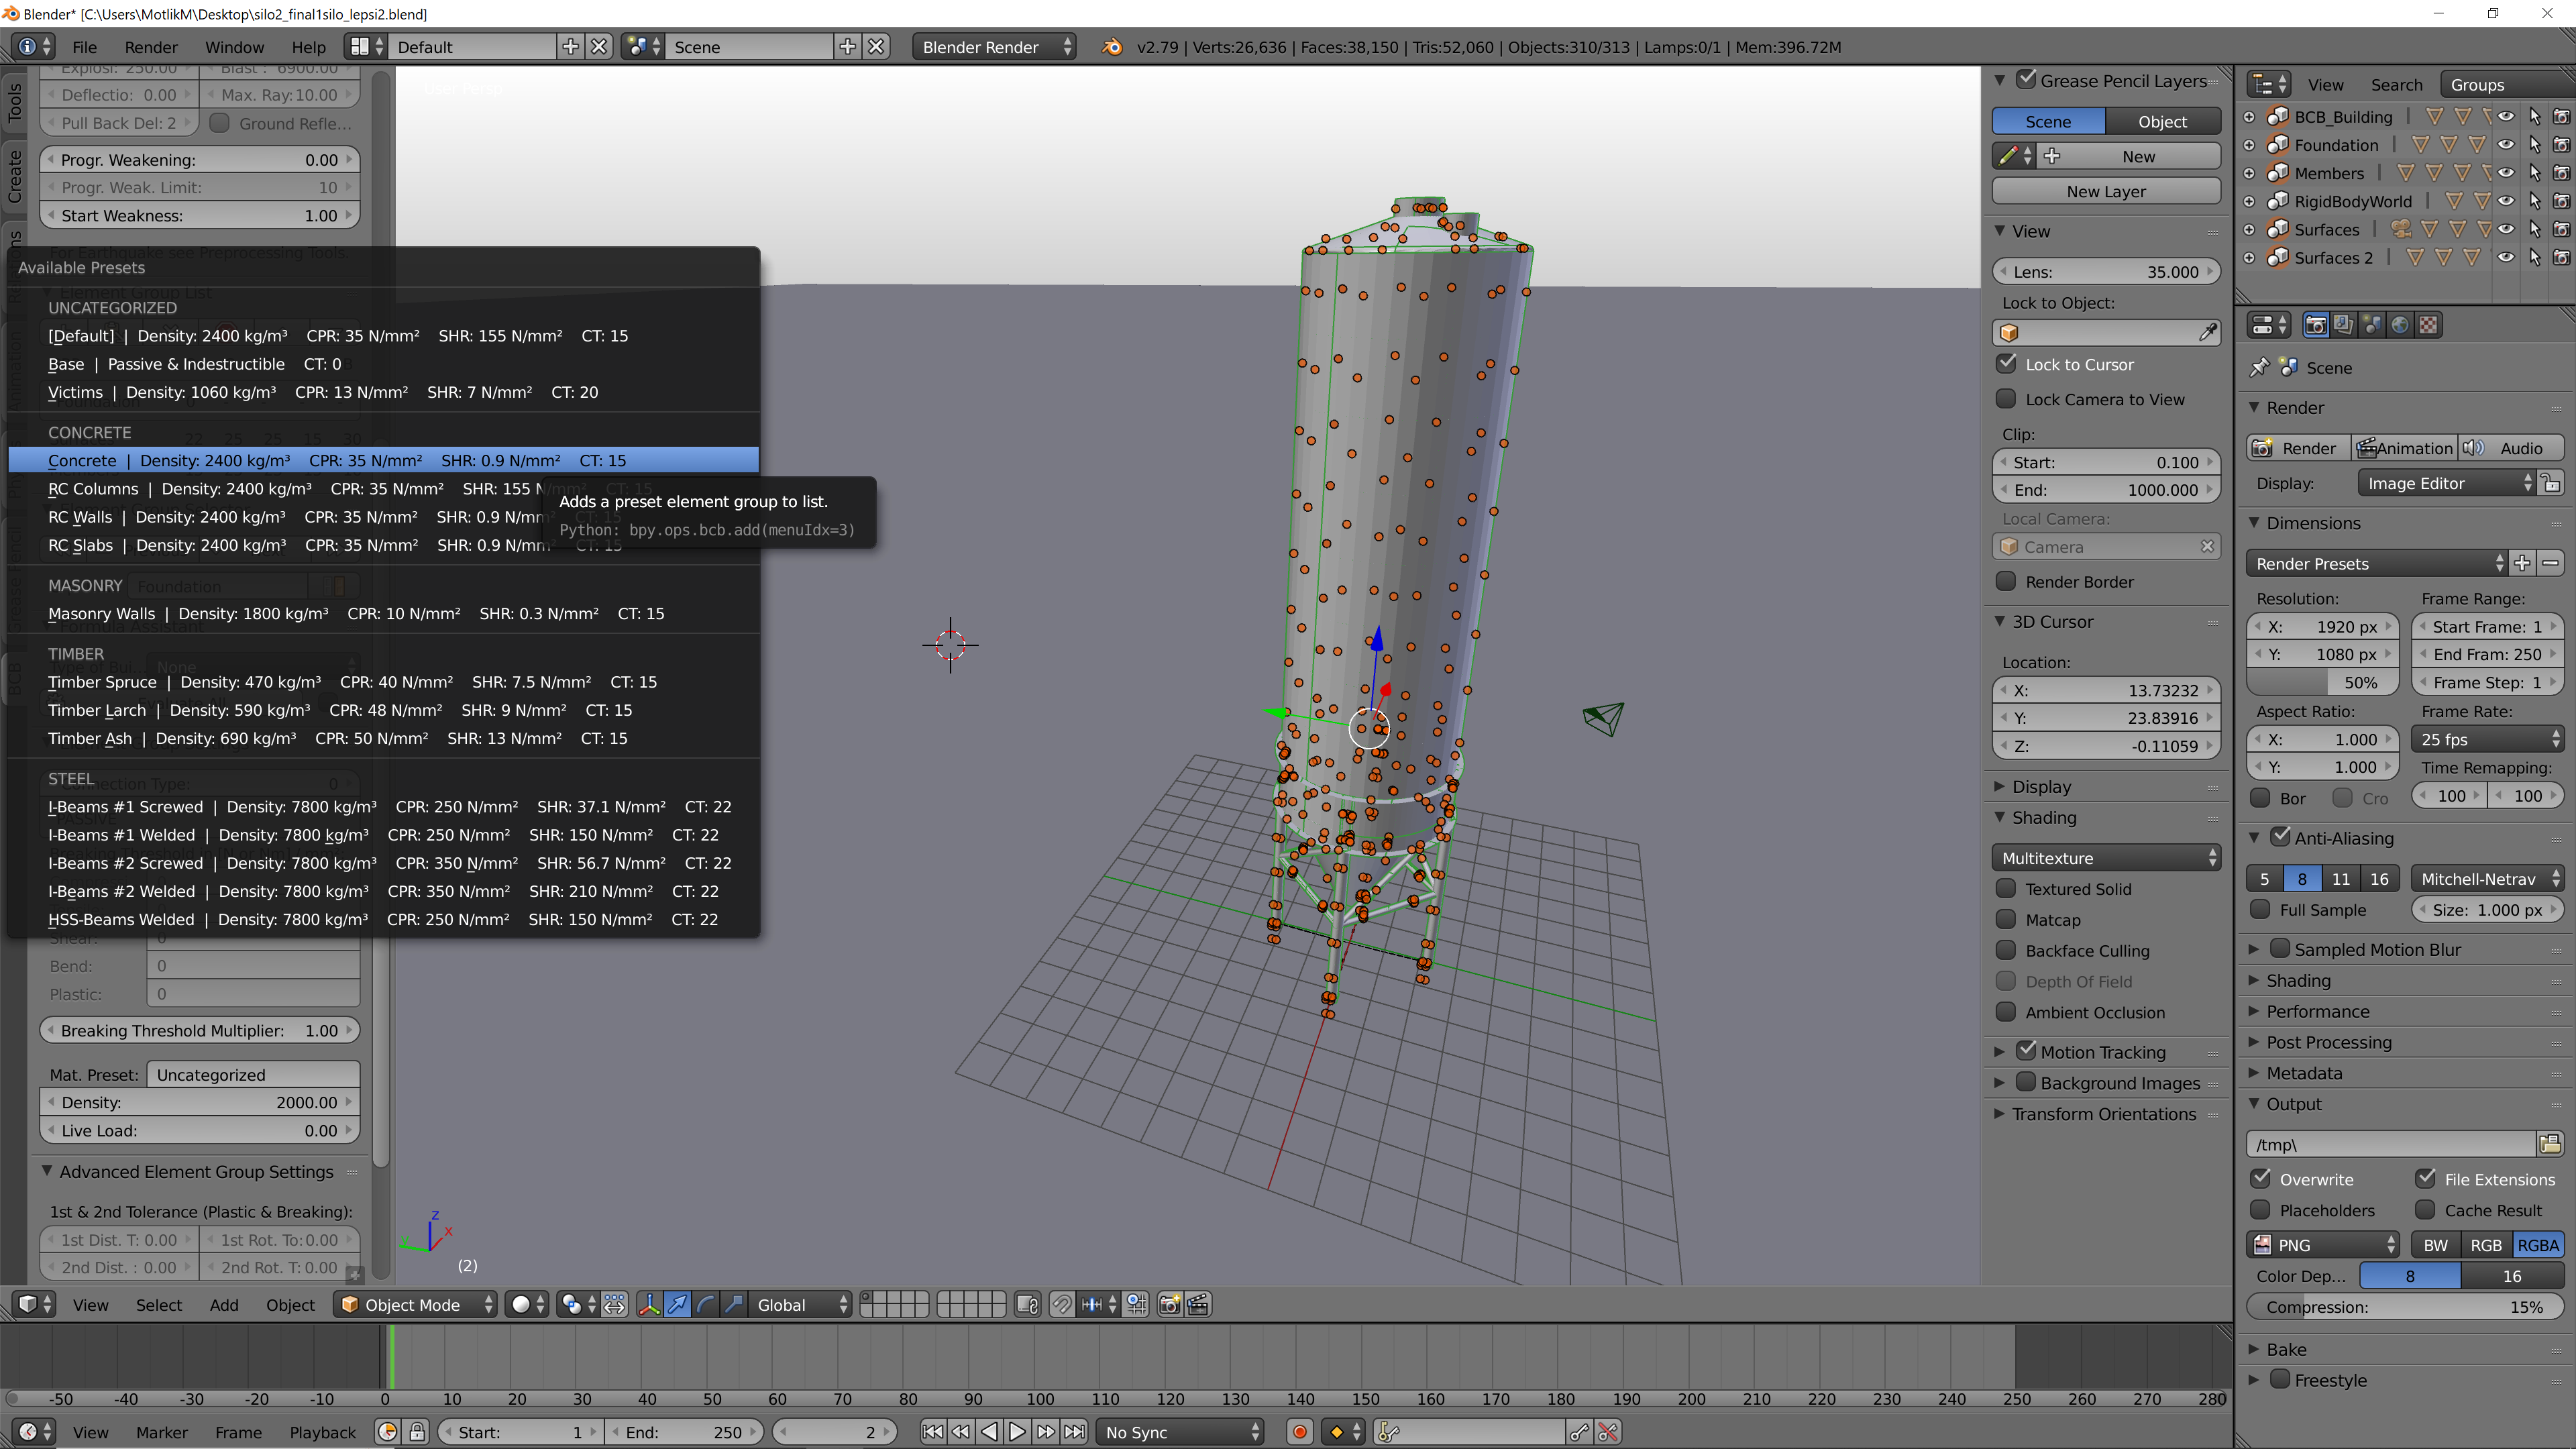Toggle Motion Tracking checkbox
Viewport: 2576px width, 1449px height.
coord(2024,1051)
